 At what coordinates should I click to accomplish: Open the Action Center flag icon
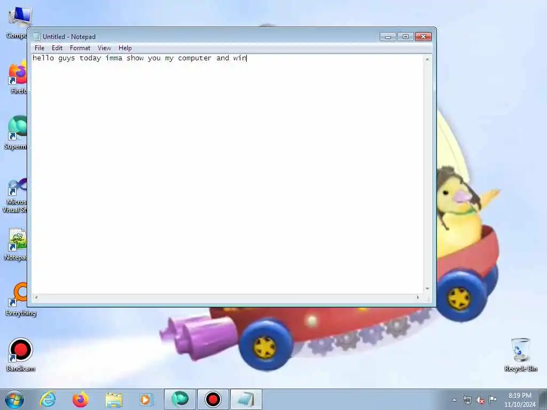(x=493, y=399)
